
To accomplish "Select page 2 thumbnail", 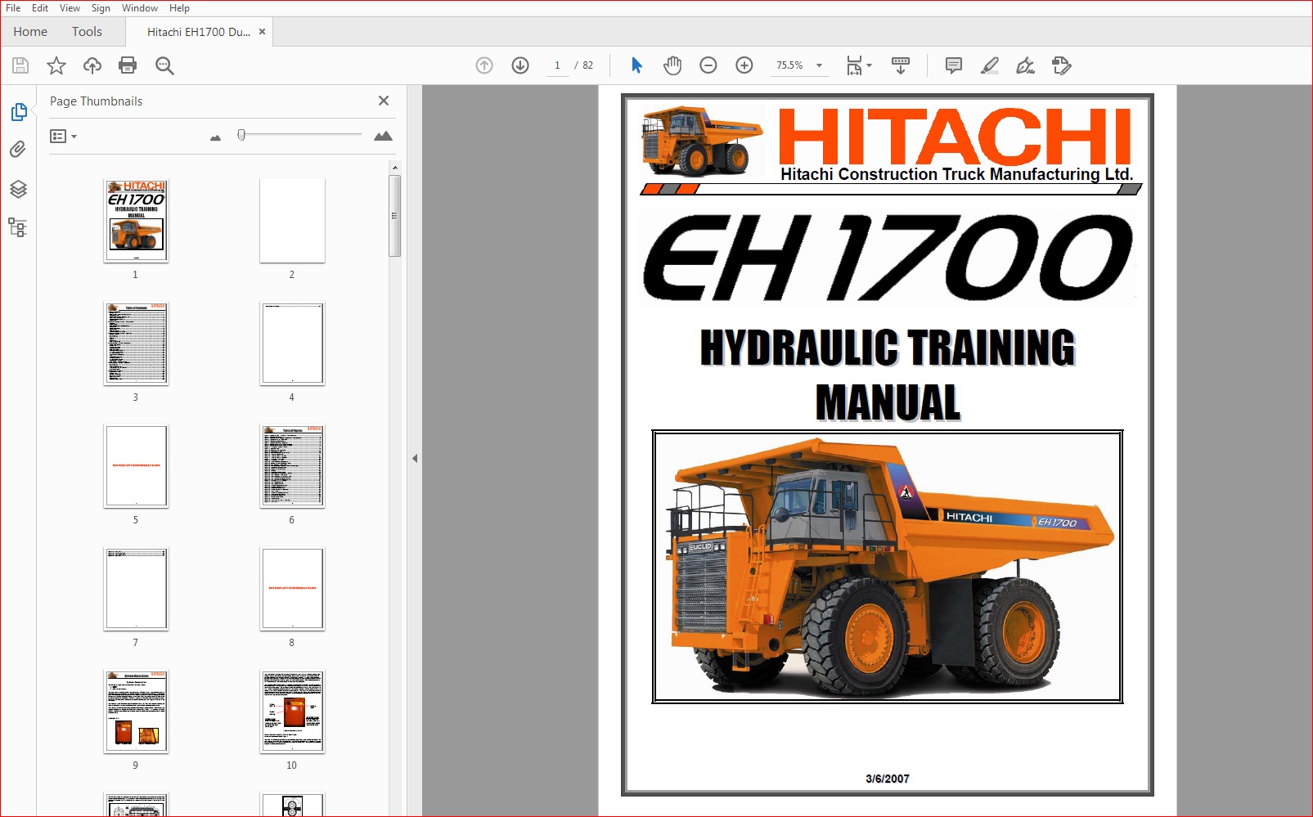I will coord(292,220).
